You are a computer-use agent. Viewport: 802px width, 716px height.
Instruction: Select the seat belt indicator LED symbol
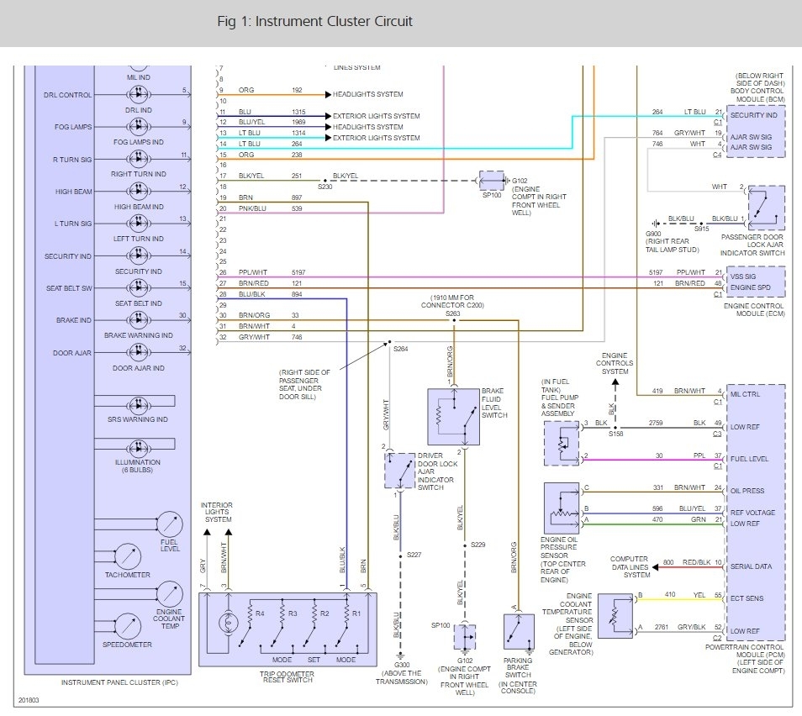click(139, 288)
